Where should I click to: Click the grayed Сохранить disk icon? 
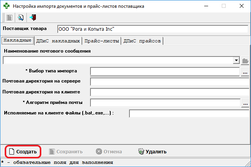click(52, 151)
